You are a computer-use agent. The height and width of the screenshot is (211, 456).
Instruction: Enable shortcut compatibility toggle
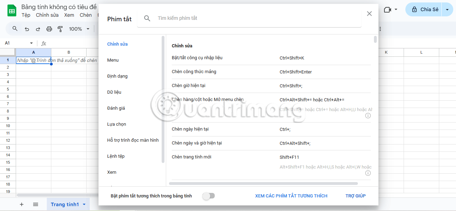209,196
